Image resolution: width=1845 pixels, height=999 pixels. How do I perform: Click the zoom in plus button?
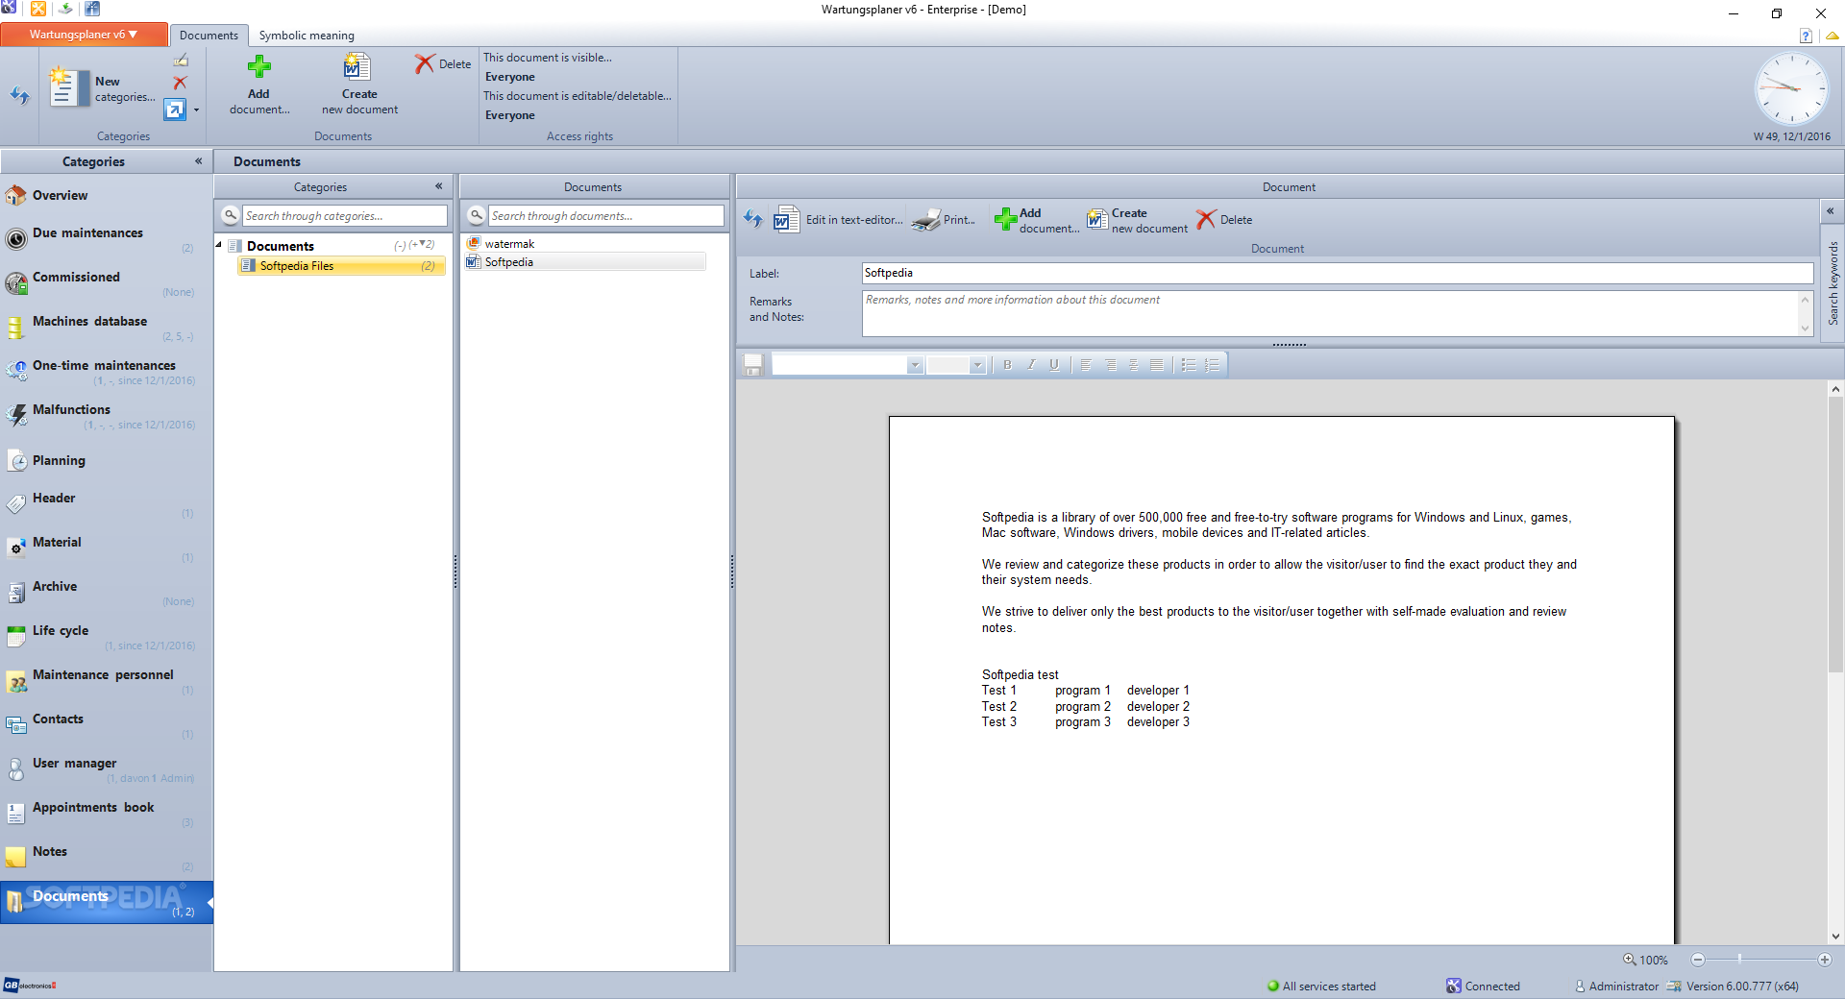tap(1825, 959)
